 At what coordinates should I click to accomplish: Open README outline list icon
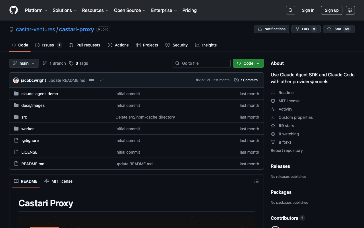256,181
